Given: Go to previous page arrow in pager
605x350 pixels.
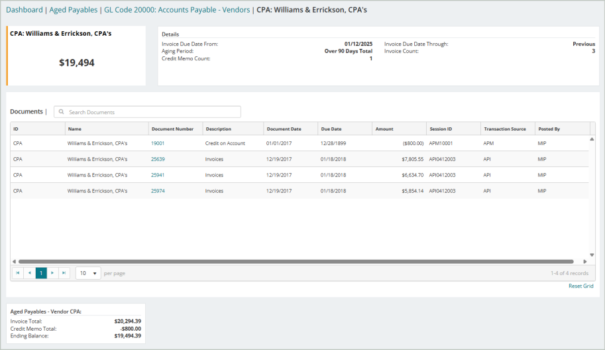Looking at the screenshot, I should point(29,273).
